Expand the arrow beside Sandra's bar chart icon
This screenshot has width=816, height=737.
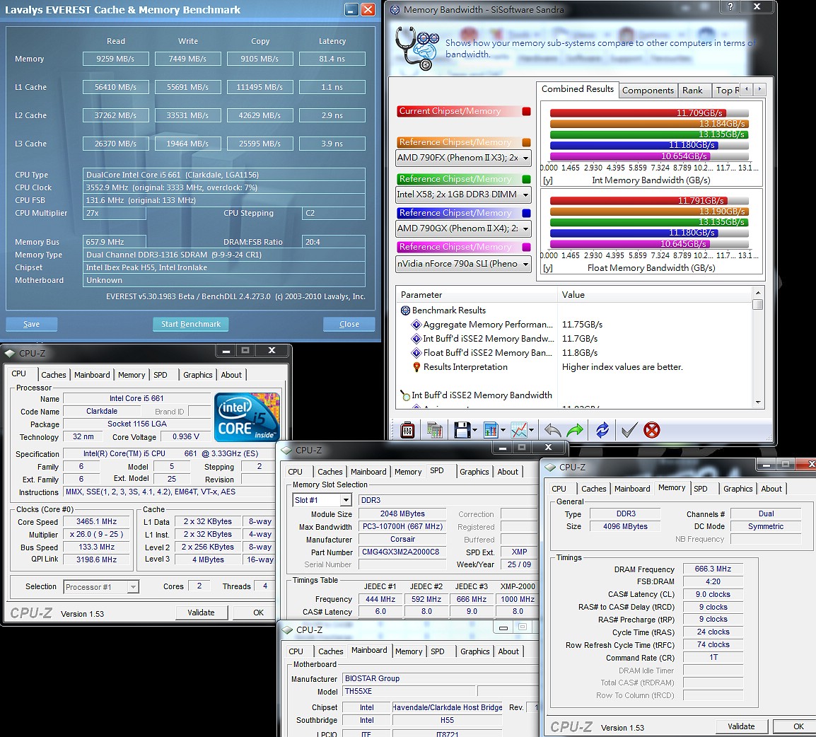[x=503, y=431]
